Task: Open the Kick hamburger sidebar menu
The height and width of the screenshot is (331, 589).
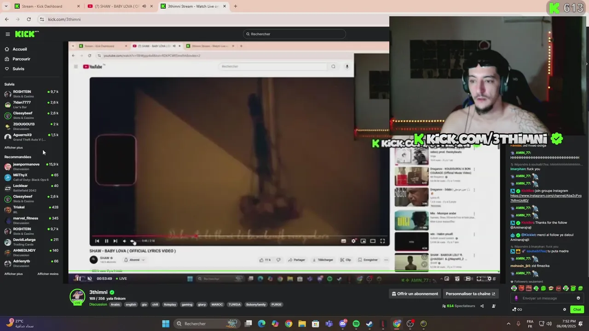Action: click(x=7, y=34)
